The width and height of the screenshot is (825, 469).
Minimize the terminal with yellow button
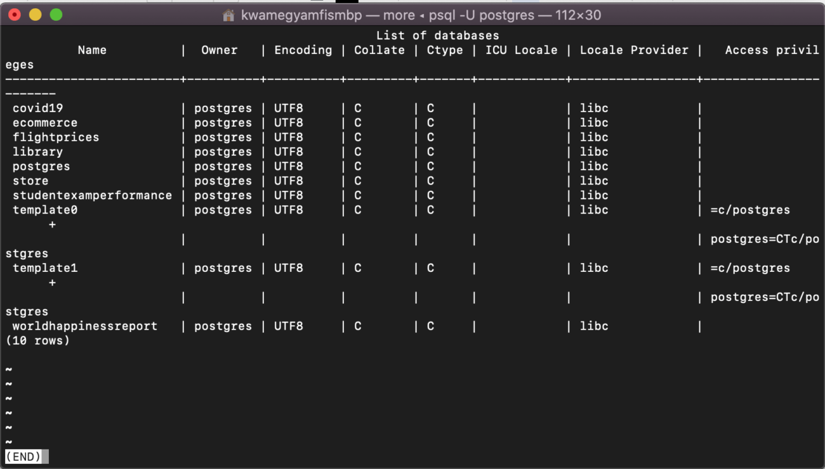pyautogui.click(x=36, y=15)
